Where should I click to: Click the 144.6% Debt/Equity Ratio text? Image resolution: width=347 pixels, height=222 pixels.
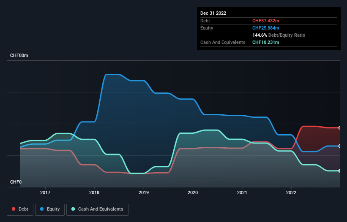(279, 35)
